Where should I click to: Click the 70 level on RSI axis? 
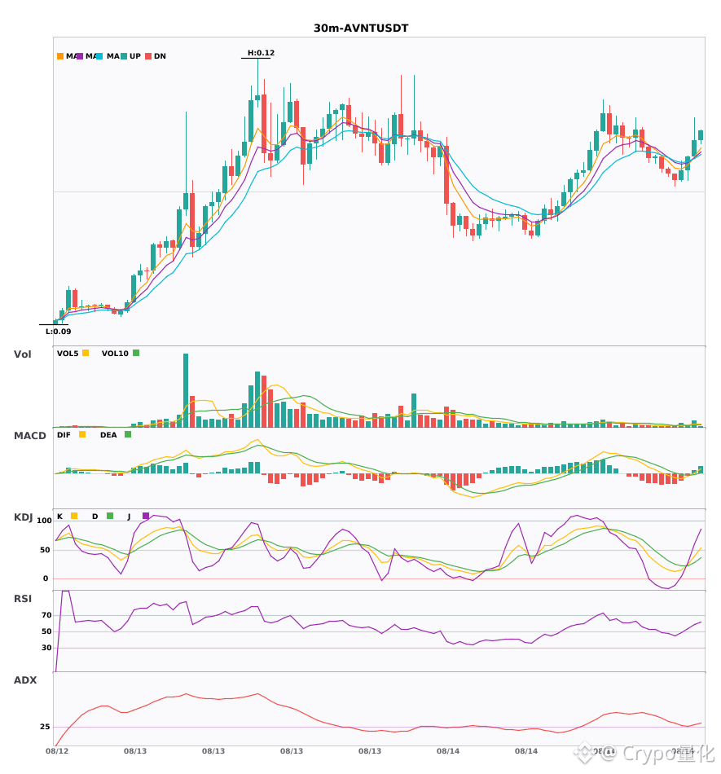point(46,615)
